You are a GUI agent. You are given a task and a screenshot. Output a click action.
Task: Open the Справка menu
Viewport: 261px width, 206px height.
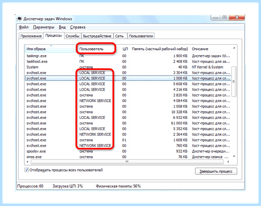78,27
